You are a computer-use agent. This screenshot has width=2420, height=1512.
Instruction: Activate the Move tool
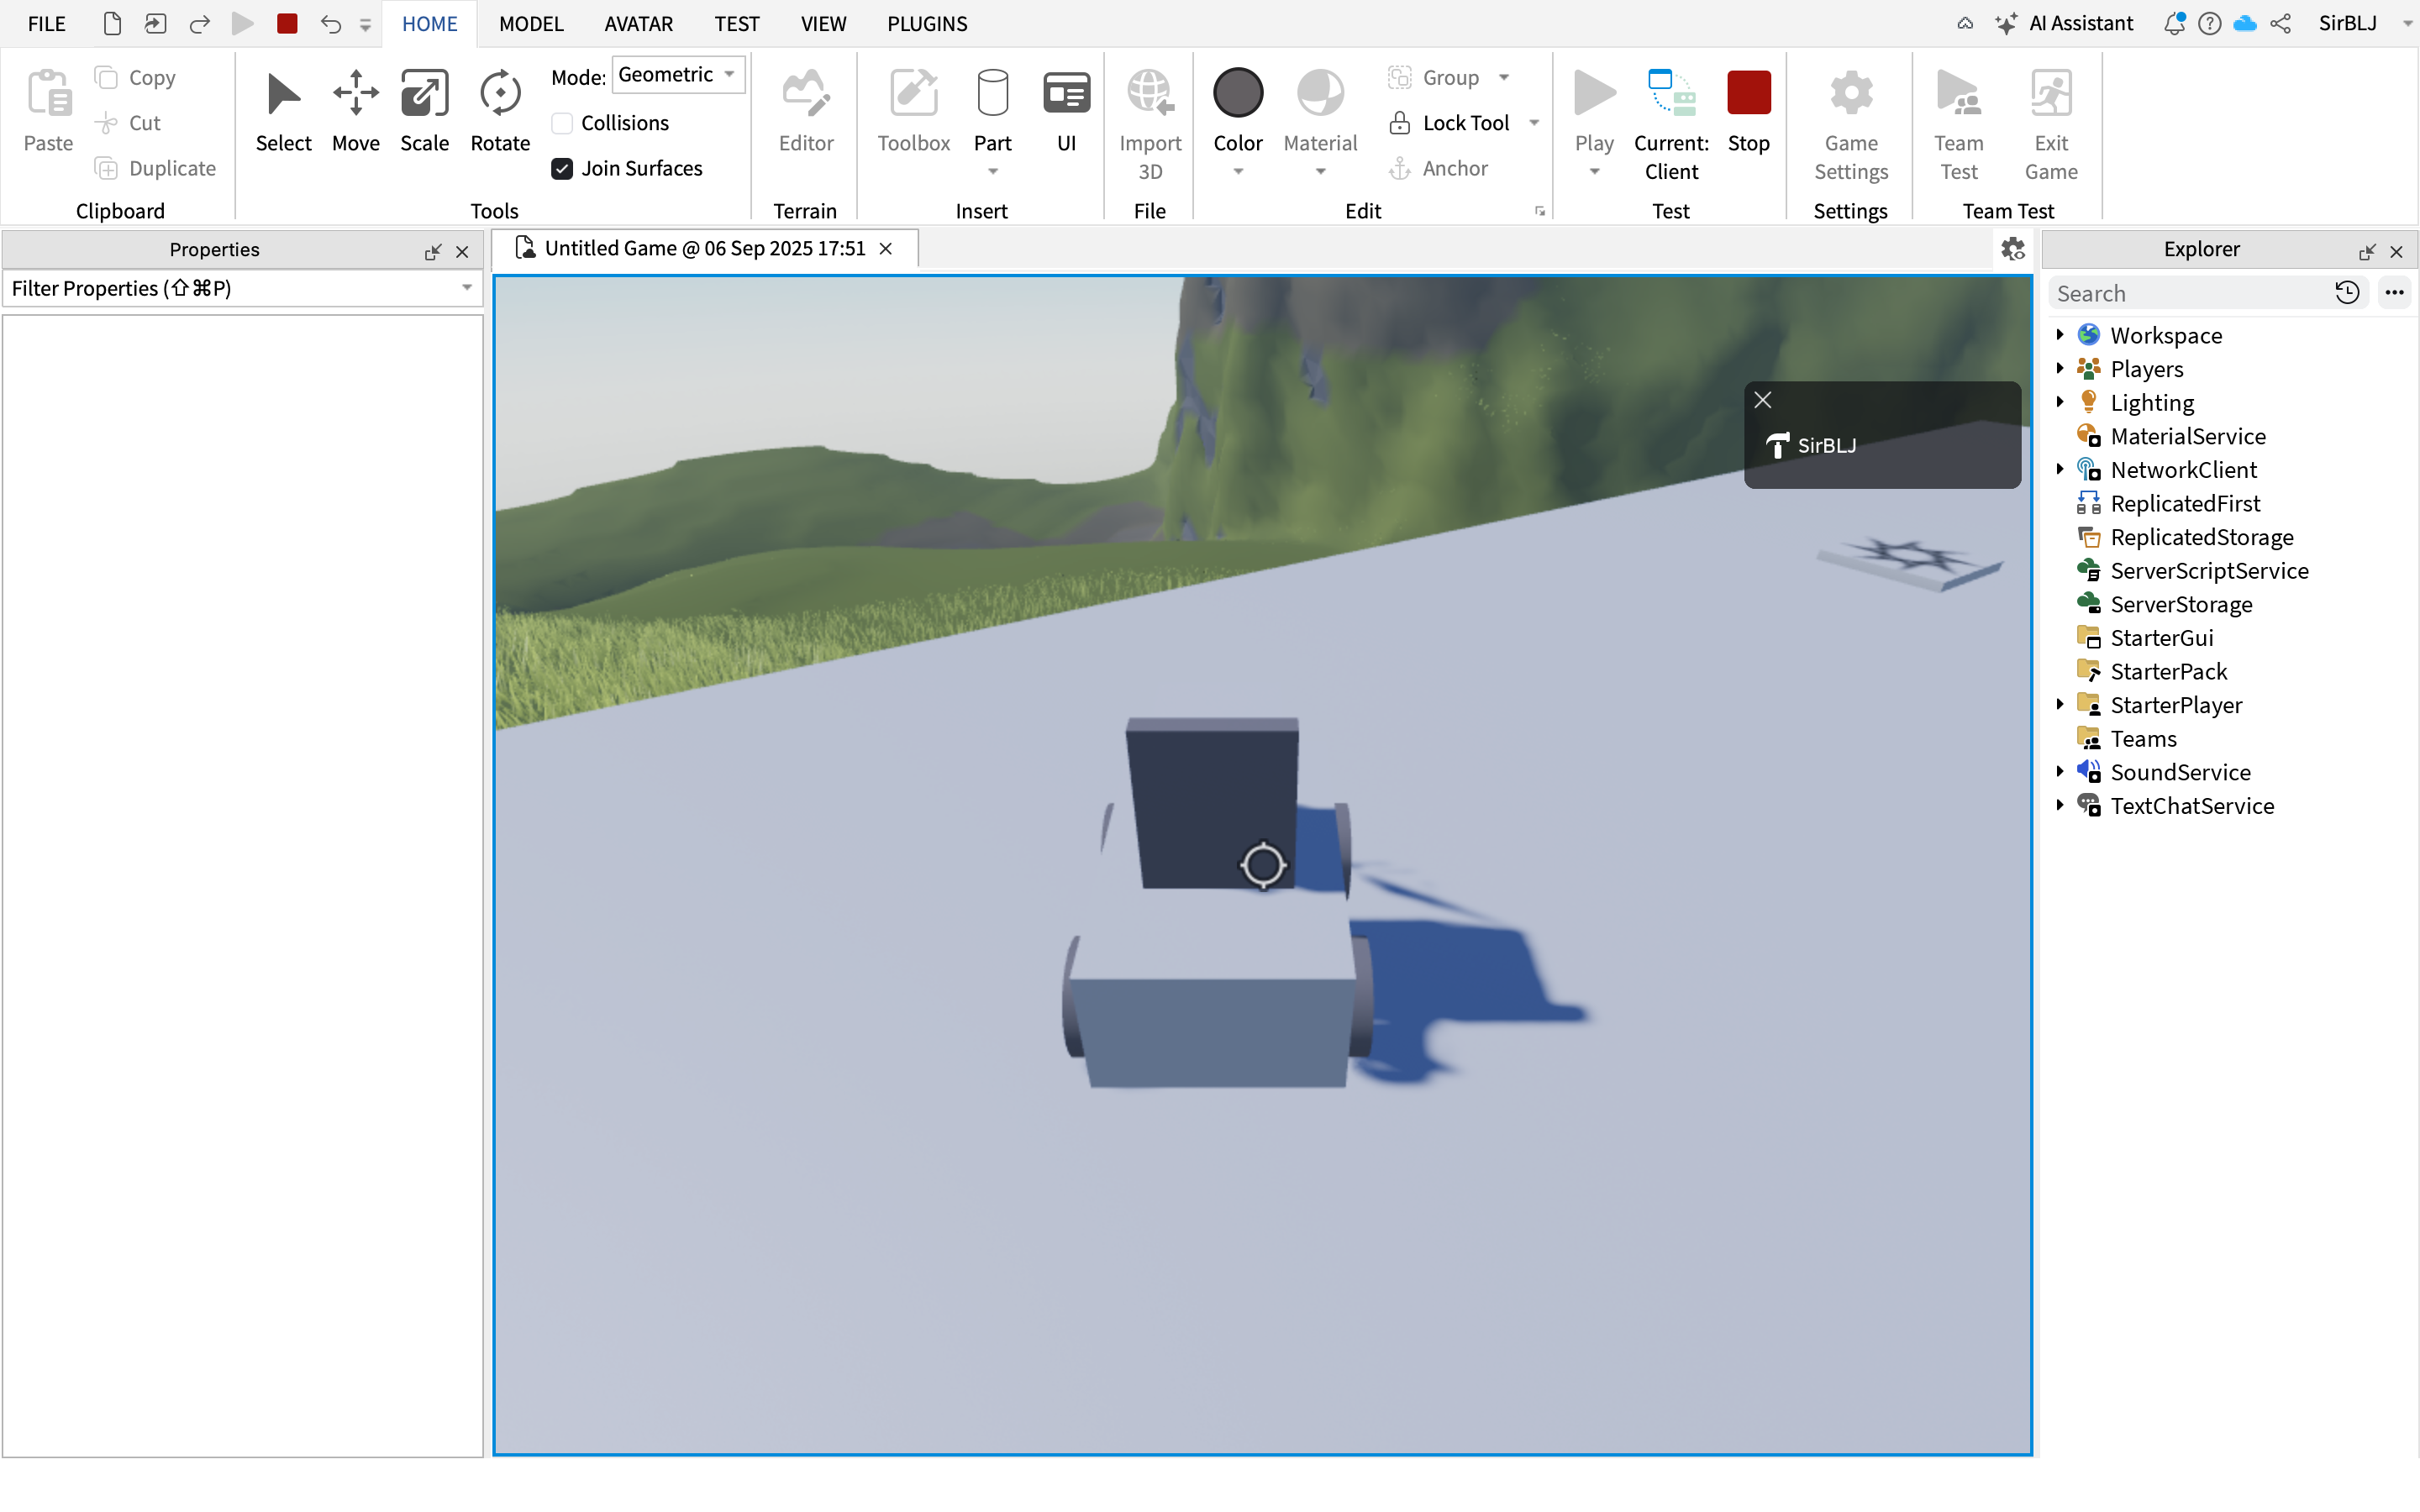click(x=355, y=110)
